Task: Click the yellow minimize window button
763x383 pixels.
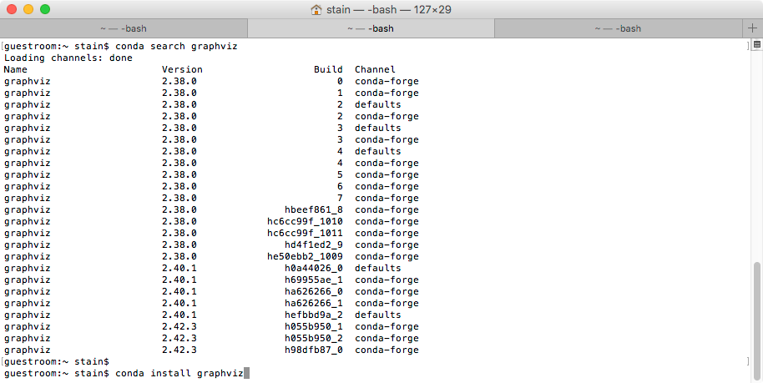Action: 28,9
